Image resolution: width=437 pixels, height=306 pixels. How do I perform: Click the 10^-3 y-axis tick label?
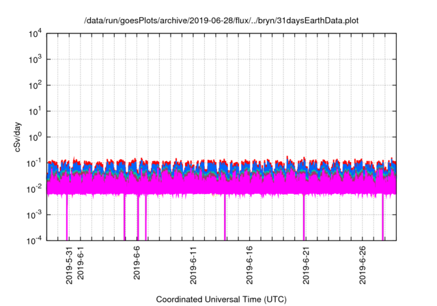point(35,215)
